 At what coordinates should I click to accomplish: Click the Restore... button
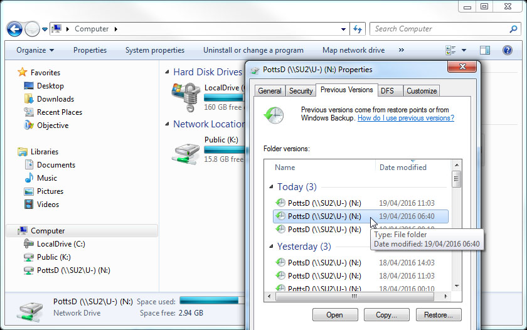click(439, 315)
